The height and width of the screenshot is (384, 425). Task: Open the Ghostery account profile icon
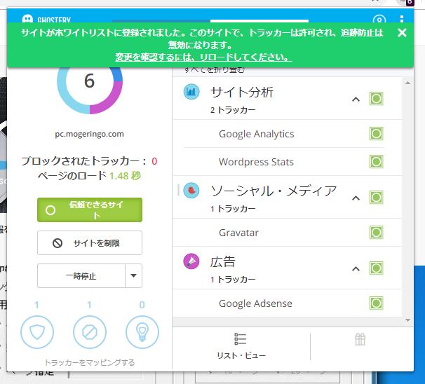coord(379,20)
